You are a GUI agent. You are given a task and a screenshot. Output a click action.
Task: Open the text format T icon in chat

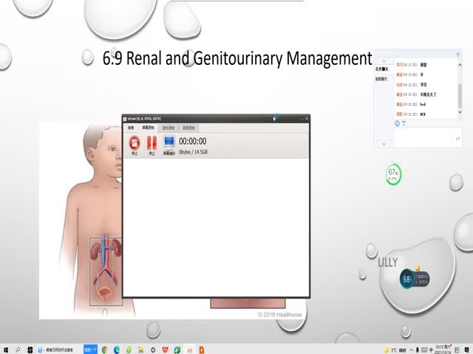click(404, 124)
